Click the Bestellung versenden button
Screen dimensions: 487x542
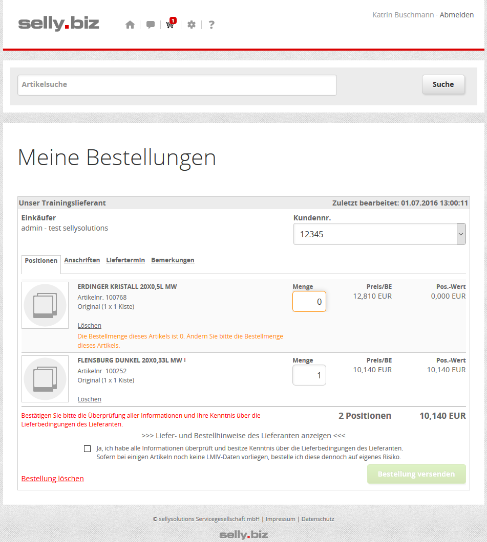[x=416, y=474]
